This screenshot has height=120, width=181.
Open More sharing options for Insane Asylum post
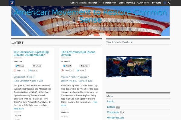[81, 70]
